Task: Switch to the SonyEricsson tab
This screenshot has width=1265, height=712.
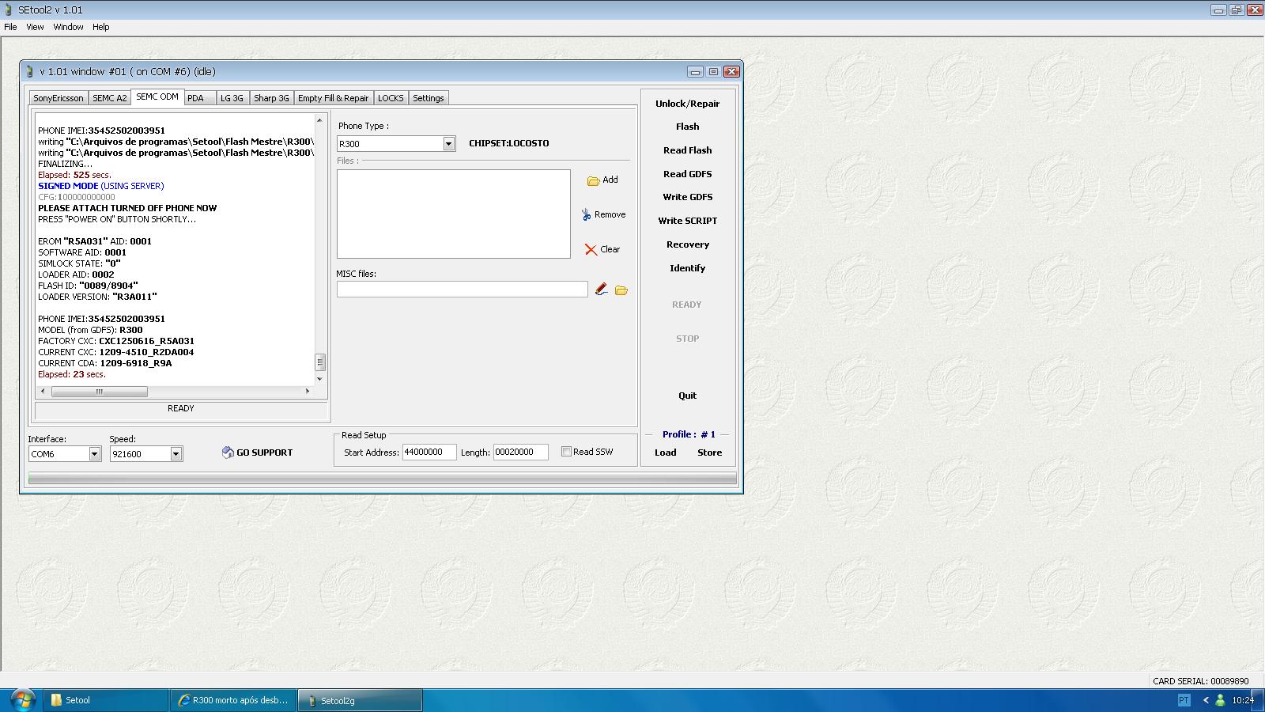Action: (x=59, y=98)
